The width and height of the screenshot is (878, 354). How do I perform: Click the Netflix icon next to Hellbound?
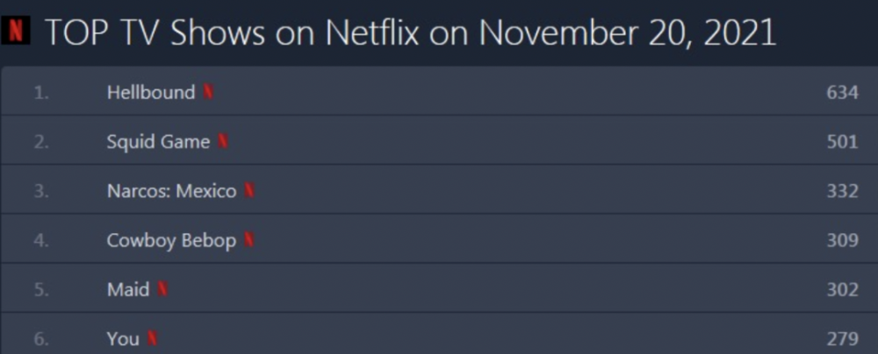click(x=209, y=92)
